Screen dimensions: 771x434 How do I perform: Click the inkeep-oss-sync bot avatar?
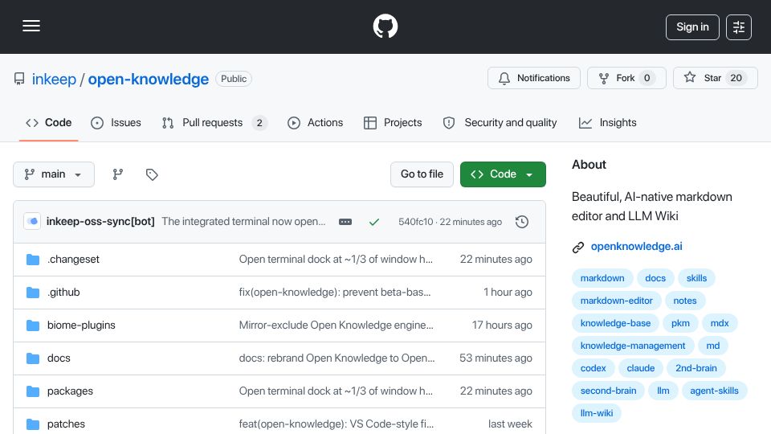tap(32, 222)
